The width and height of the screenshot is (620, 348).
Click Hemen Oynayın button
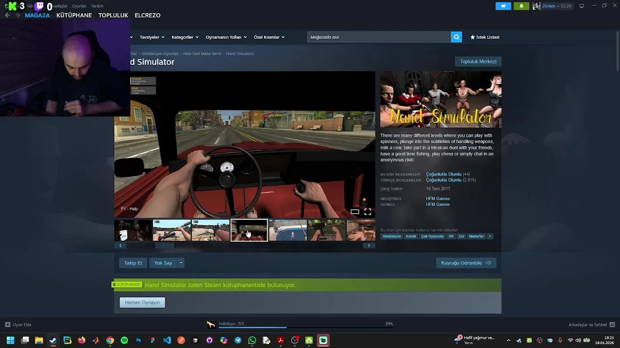tap(142, 303)
